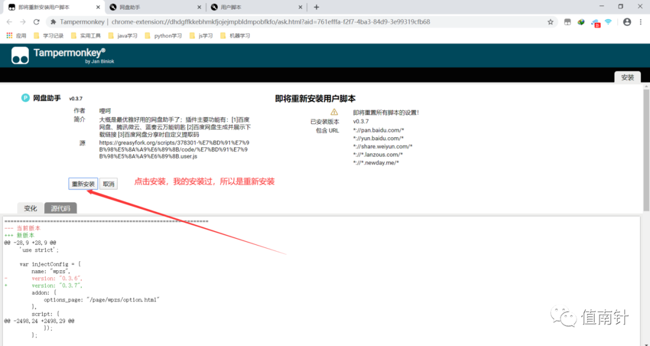Image resolution: width=650 pixels, height=346 pixels.
Task: Click the options_page diff line
Action: [102, 300]
